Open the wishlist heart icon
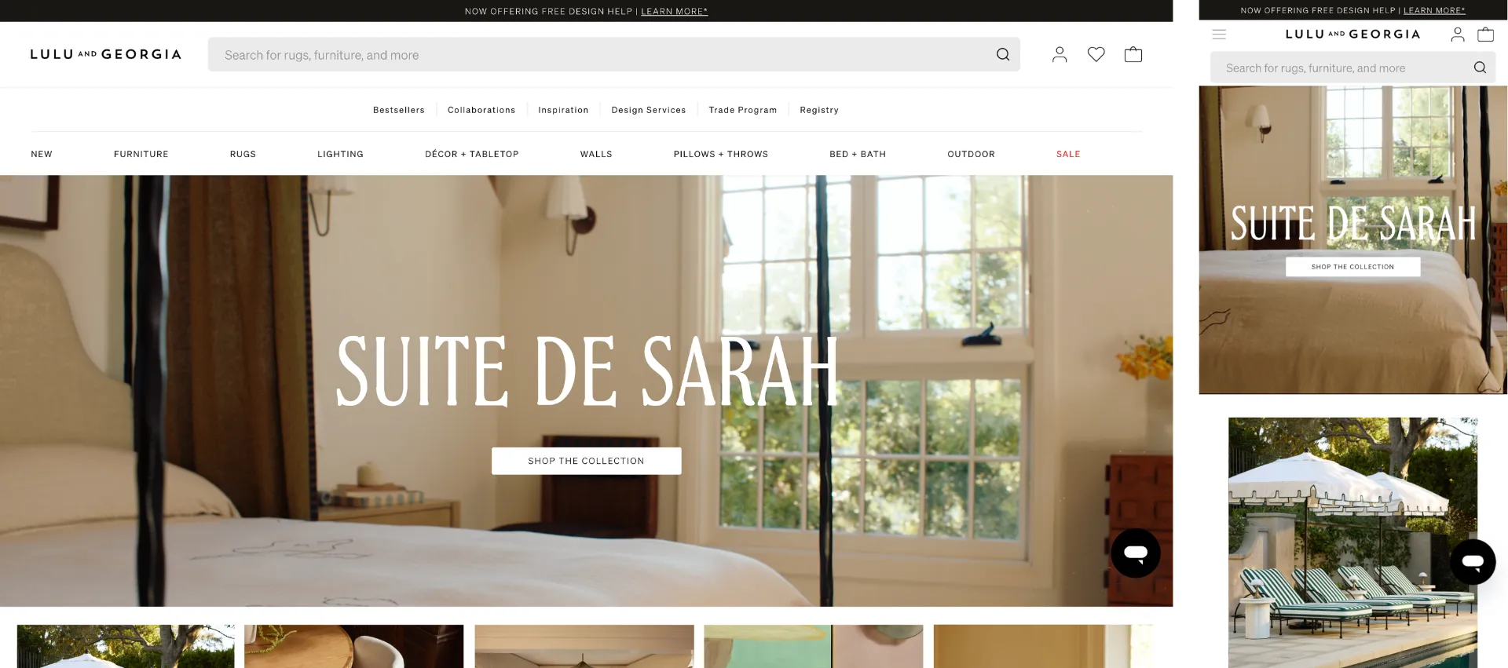 tap(1096, 55)
